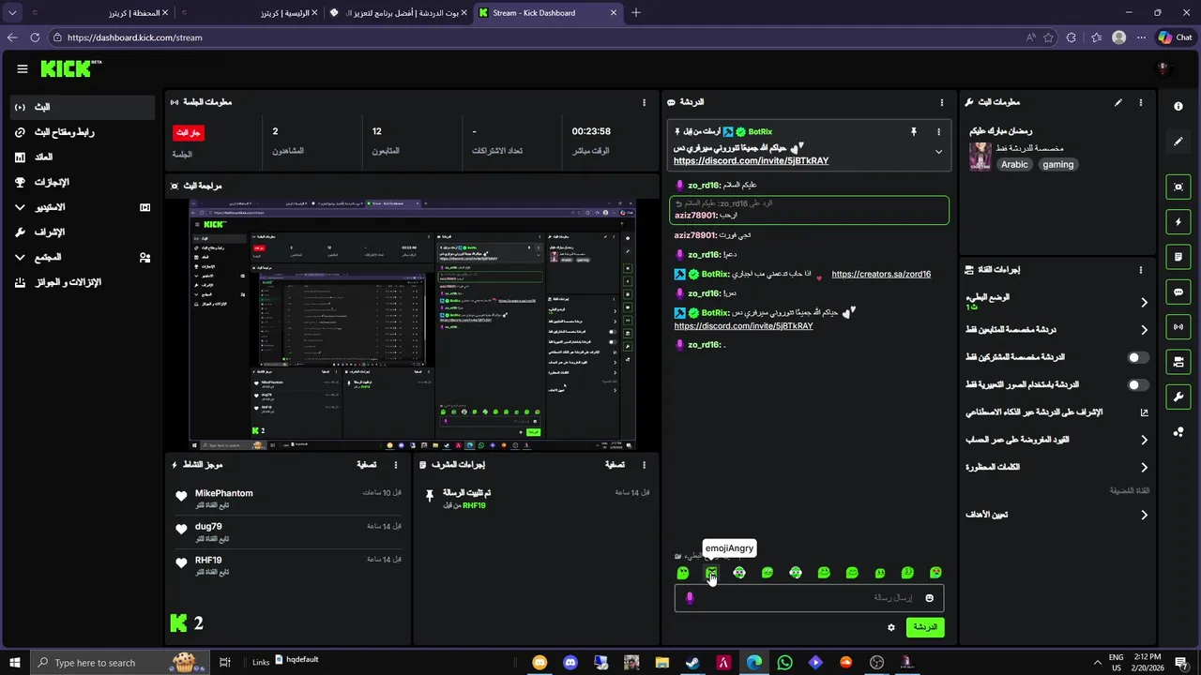Edit stream info with the pencil icon
The image size is (1201, 675).
(x=1117, y=102)
